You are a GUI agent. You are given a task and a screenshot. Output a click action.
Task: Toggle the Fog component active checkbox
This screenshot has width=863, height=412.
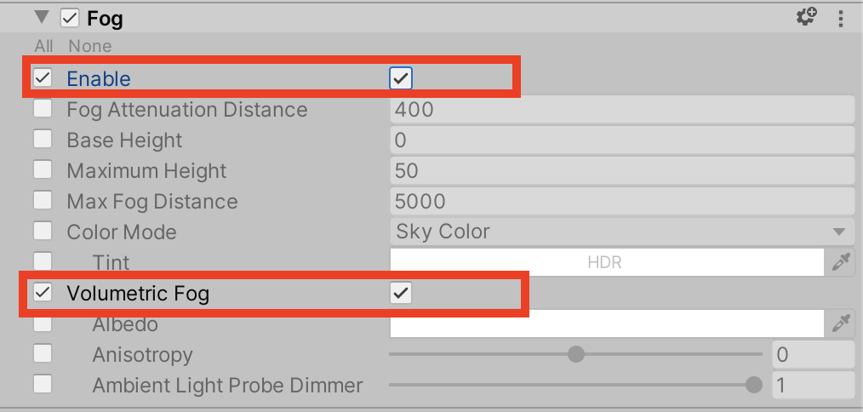[70, 18]
